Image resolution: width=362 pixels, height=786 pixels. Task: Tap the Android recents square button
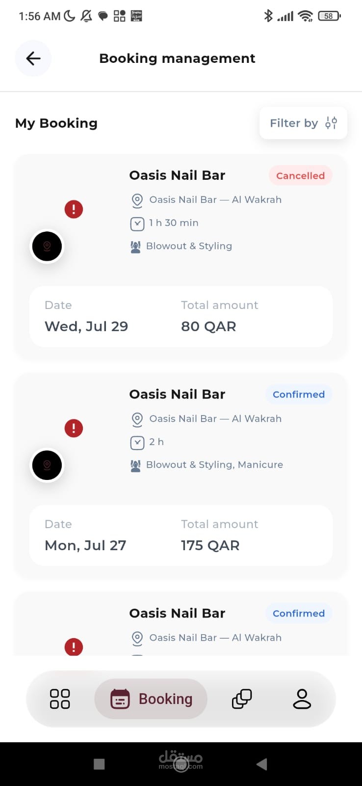(x=99, y=764)
